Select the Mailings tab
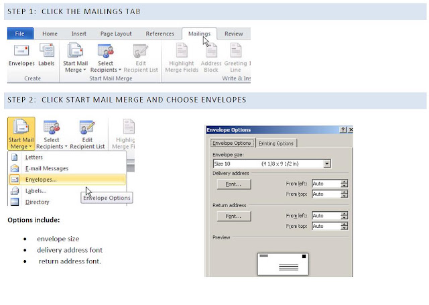Viewport: 429px width, 305px height. coord(200,34)
